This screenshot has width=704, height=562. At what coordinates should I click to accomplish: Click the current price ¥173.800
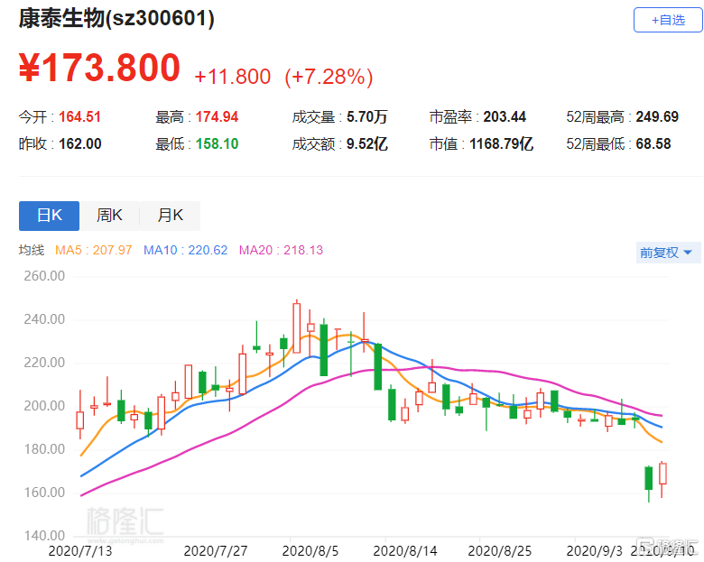coord(99,68)
